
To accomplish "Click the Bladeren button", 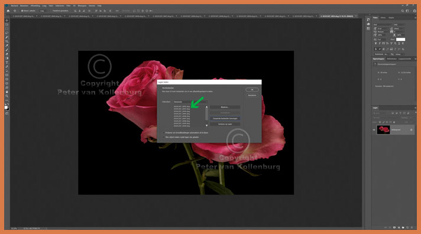I will [225, 107].
